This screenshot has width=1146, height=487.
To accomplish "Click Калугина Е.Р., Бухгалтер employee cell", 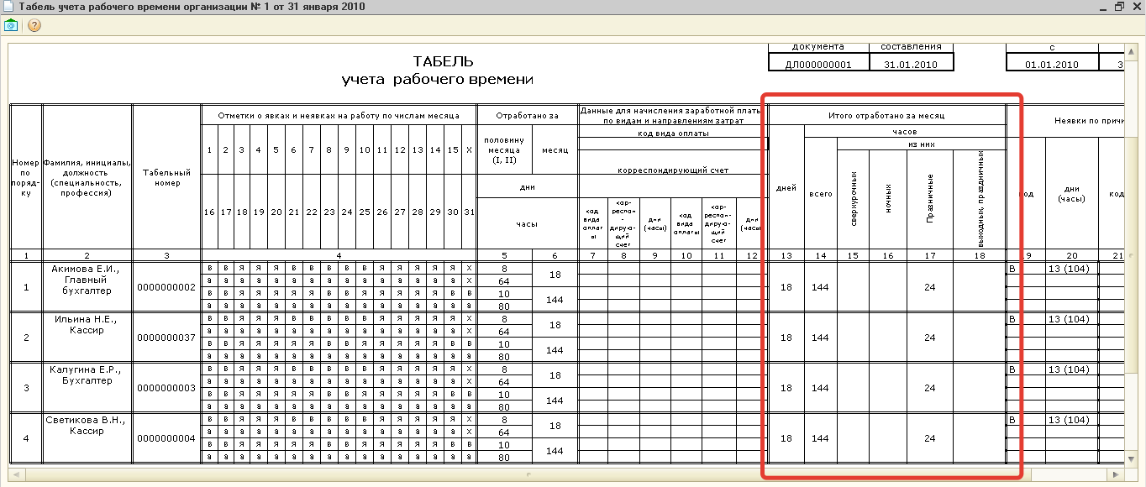I will coord(87,387).
